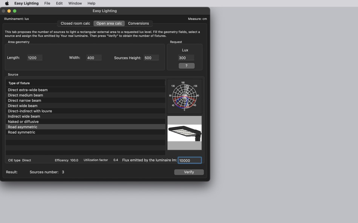
Task: Switch to the Conversions tab
Action: 138,23
